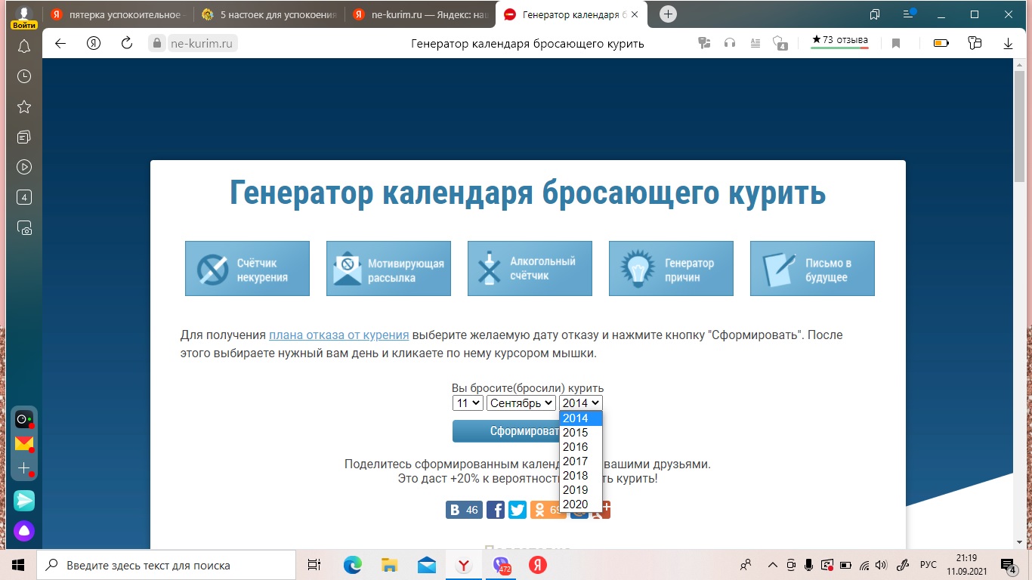The image size is (1032, 580).
Task: Bookmark this page using toolbar flag
Action: click(896, 43)
